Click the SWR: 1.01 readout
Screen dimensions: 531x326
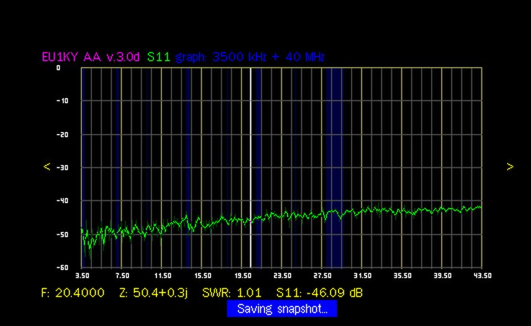[232, 292]
